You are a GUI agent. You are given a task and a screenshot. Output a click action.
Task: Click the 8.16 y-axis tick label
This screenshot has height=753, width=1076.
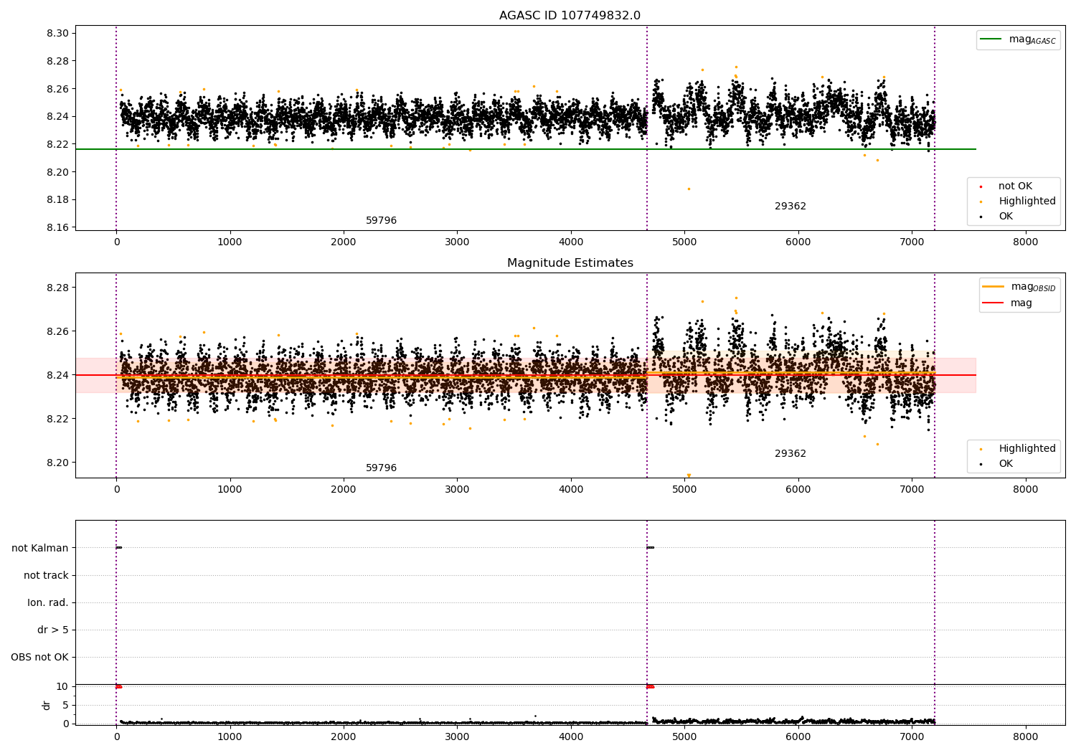tap(57, 227)
